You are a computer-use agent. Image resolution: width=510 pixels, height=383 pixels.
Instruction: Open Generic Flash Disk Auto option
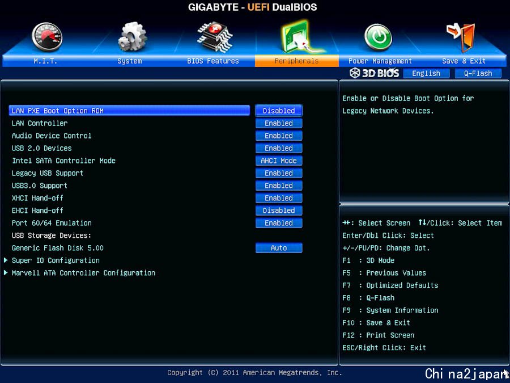[279, 248]
